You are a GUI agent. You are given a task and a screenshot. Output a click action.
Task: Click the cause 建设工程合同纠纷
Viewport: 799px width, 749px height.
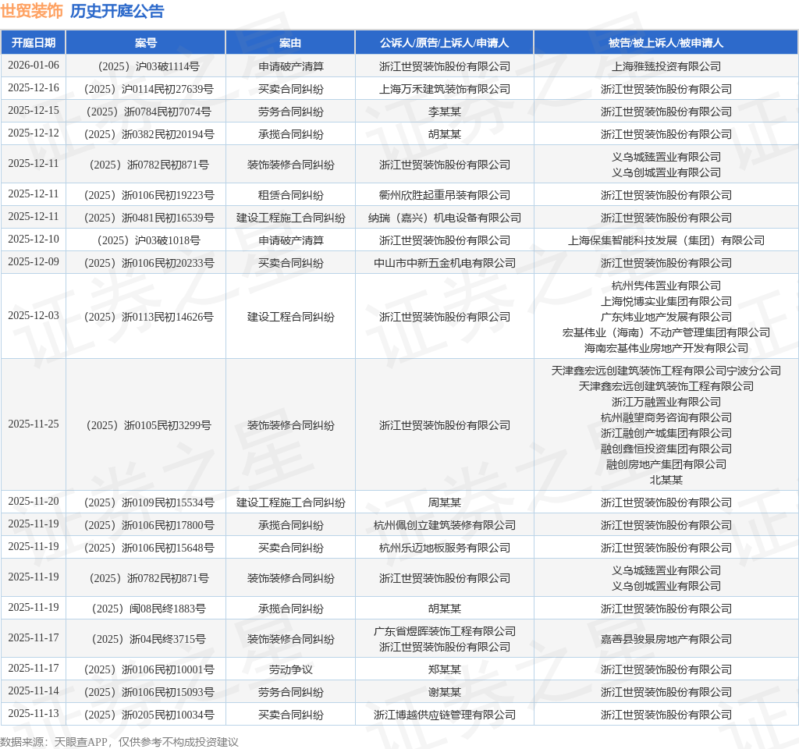coord(290,317)
